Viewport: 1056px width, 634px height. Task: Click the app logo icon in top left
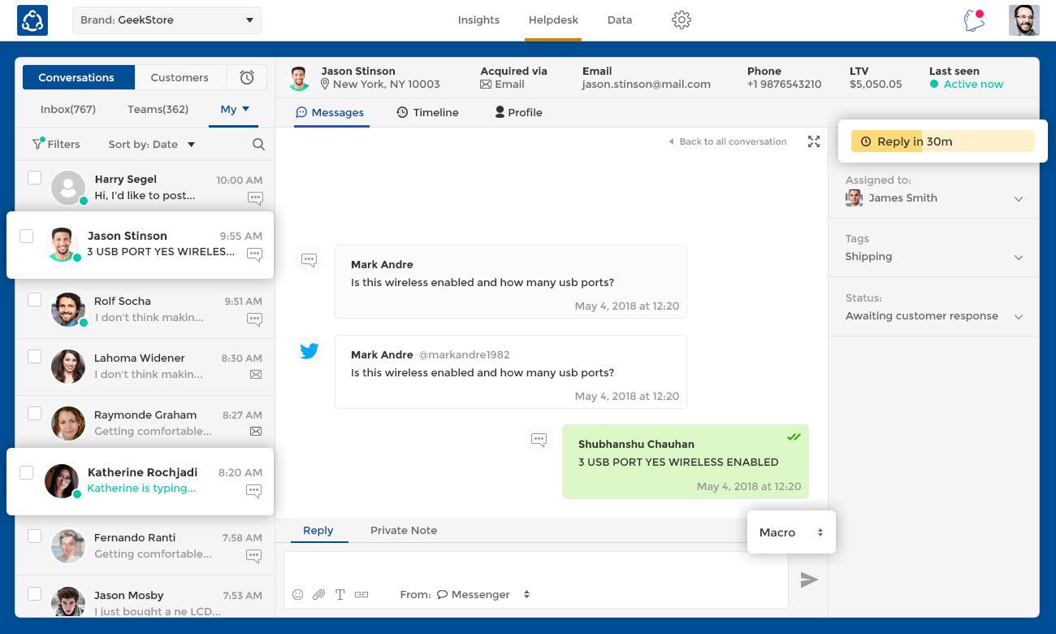pos(32,20)
